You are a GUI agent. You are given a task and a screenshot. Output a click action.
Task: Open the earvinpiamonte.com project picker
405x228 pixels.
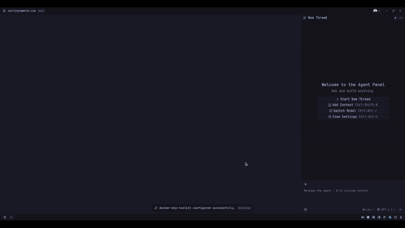click(22, 11)
